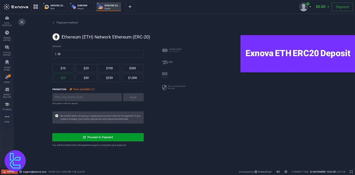Image resolution: width=355 pixels, height=175 pixels.
Task: Open Chats & Support
Action: pos(7,49)
